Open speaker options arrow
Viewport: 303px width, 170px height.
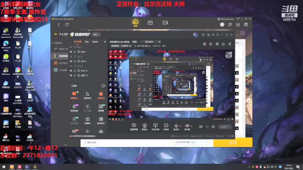coord(192,126)
